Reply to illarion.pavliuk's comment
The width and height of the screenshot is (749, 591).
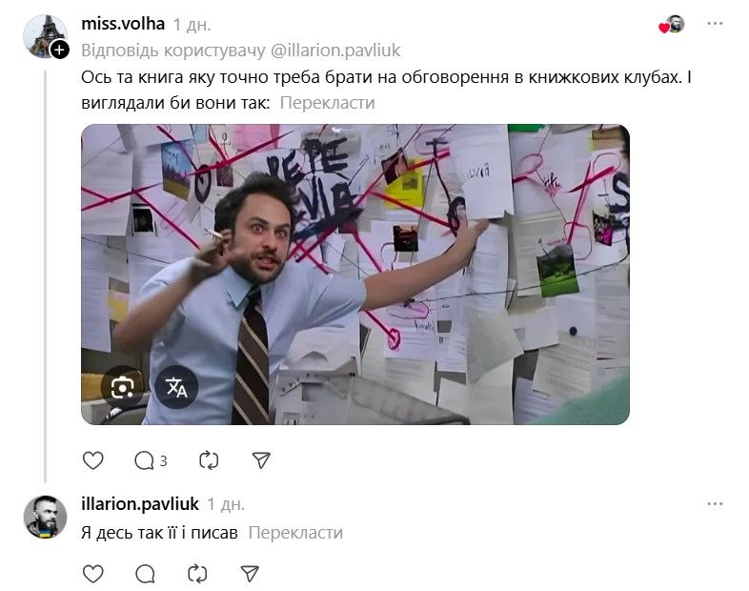click(x=145, y=574)
